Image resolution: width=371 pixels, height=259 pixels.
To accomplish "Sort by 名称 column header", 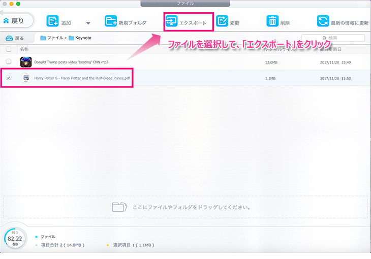I will point(24,49).
